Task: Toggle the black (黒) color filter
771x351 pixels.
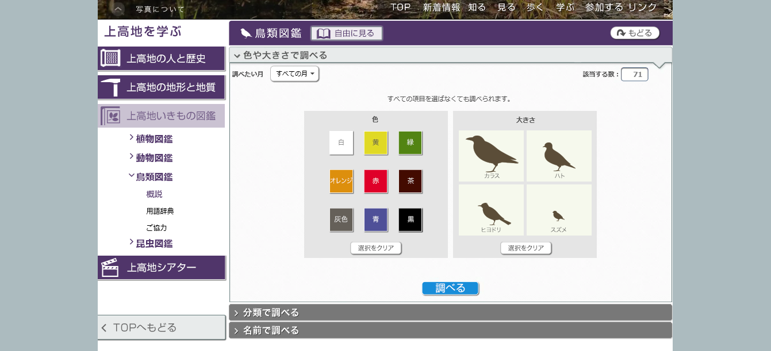Action: click(410, 219)
